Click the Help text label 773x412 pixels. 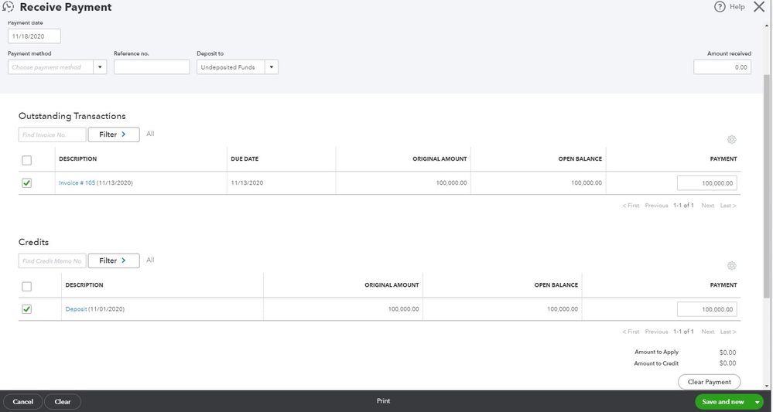(737, 7)
